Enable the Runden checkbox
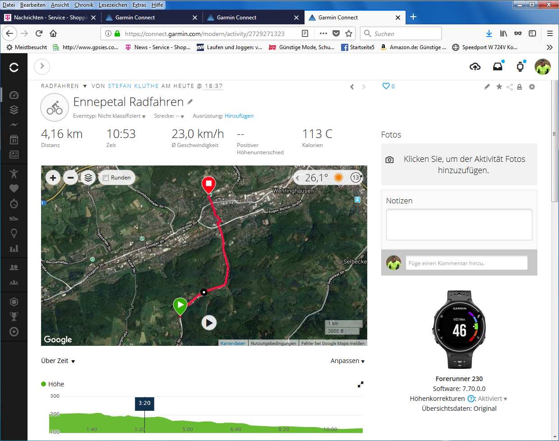The width and height of the screenshot is (559, 441). [x=106, y=178]
